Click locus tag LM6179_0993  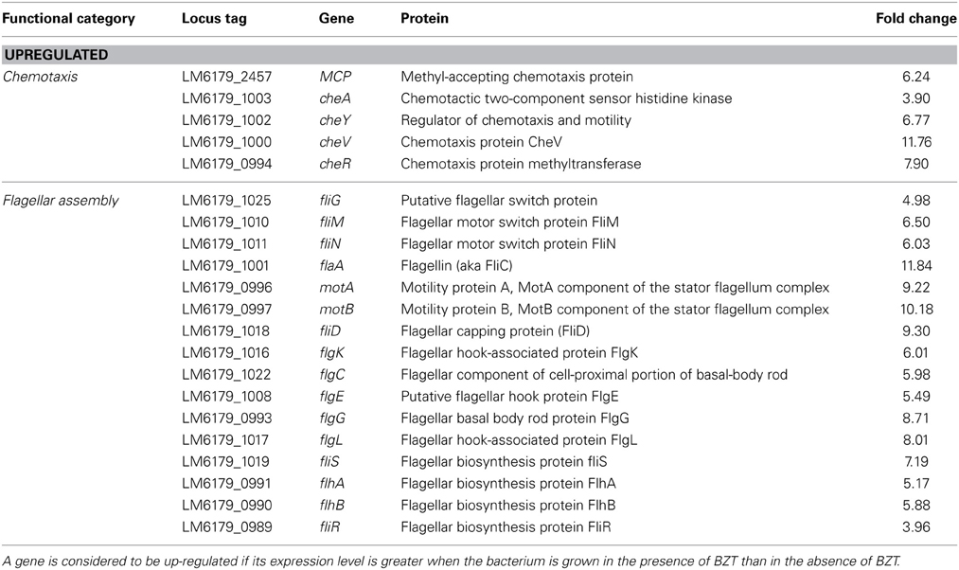(227, 419)
